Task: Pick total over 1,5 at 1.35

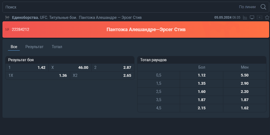Action: (x=202, y=84)
